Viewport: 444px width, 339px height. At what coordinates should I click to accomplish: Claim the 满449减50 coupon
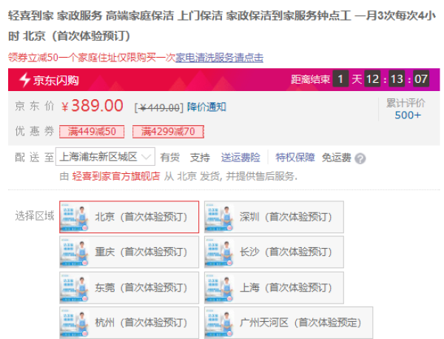[x=92, y=132]
